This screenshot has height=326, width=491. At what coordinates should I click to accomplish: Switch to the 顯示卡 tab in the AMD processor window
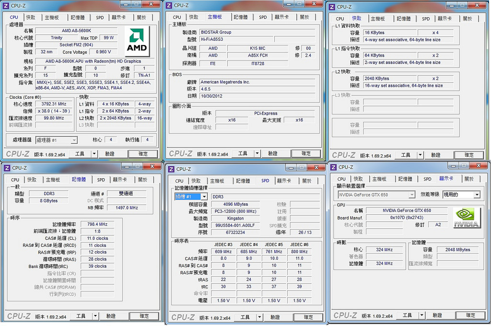tap(119, 18)
